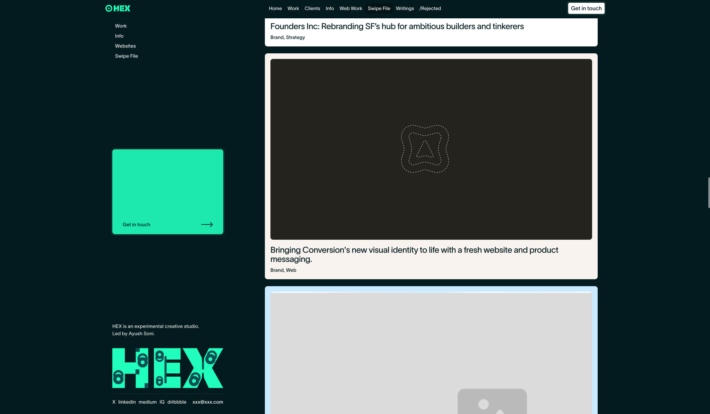The height and width of the screenshot is (414, 710).
Task: Click the dashed Conversion logo graphic
Action: coord(425,149)
